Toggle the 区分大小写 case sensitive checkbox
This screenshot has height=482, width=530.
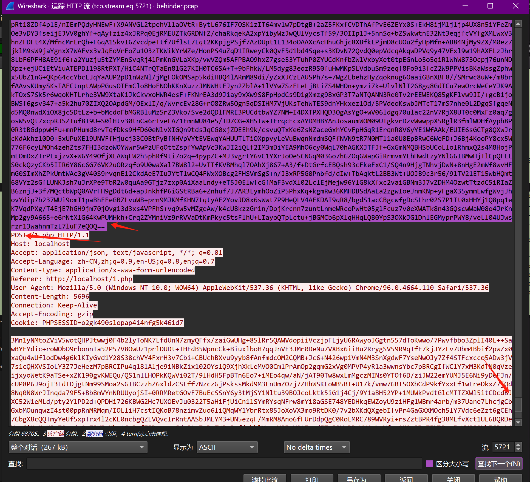pos(429,464)
